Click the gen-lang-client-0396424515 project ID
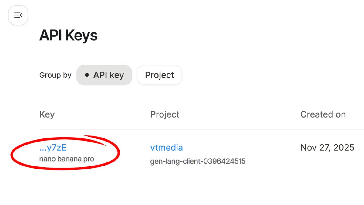The width and height of the screenshot is (364, 205). pyautogui.click(x=198, y=161)
